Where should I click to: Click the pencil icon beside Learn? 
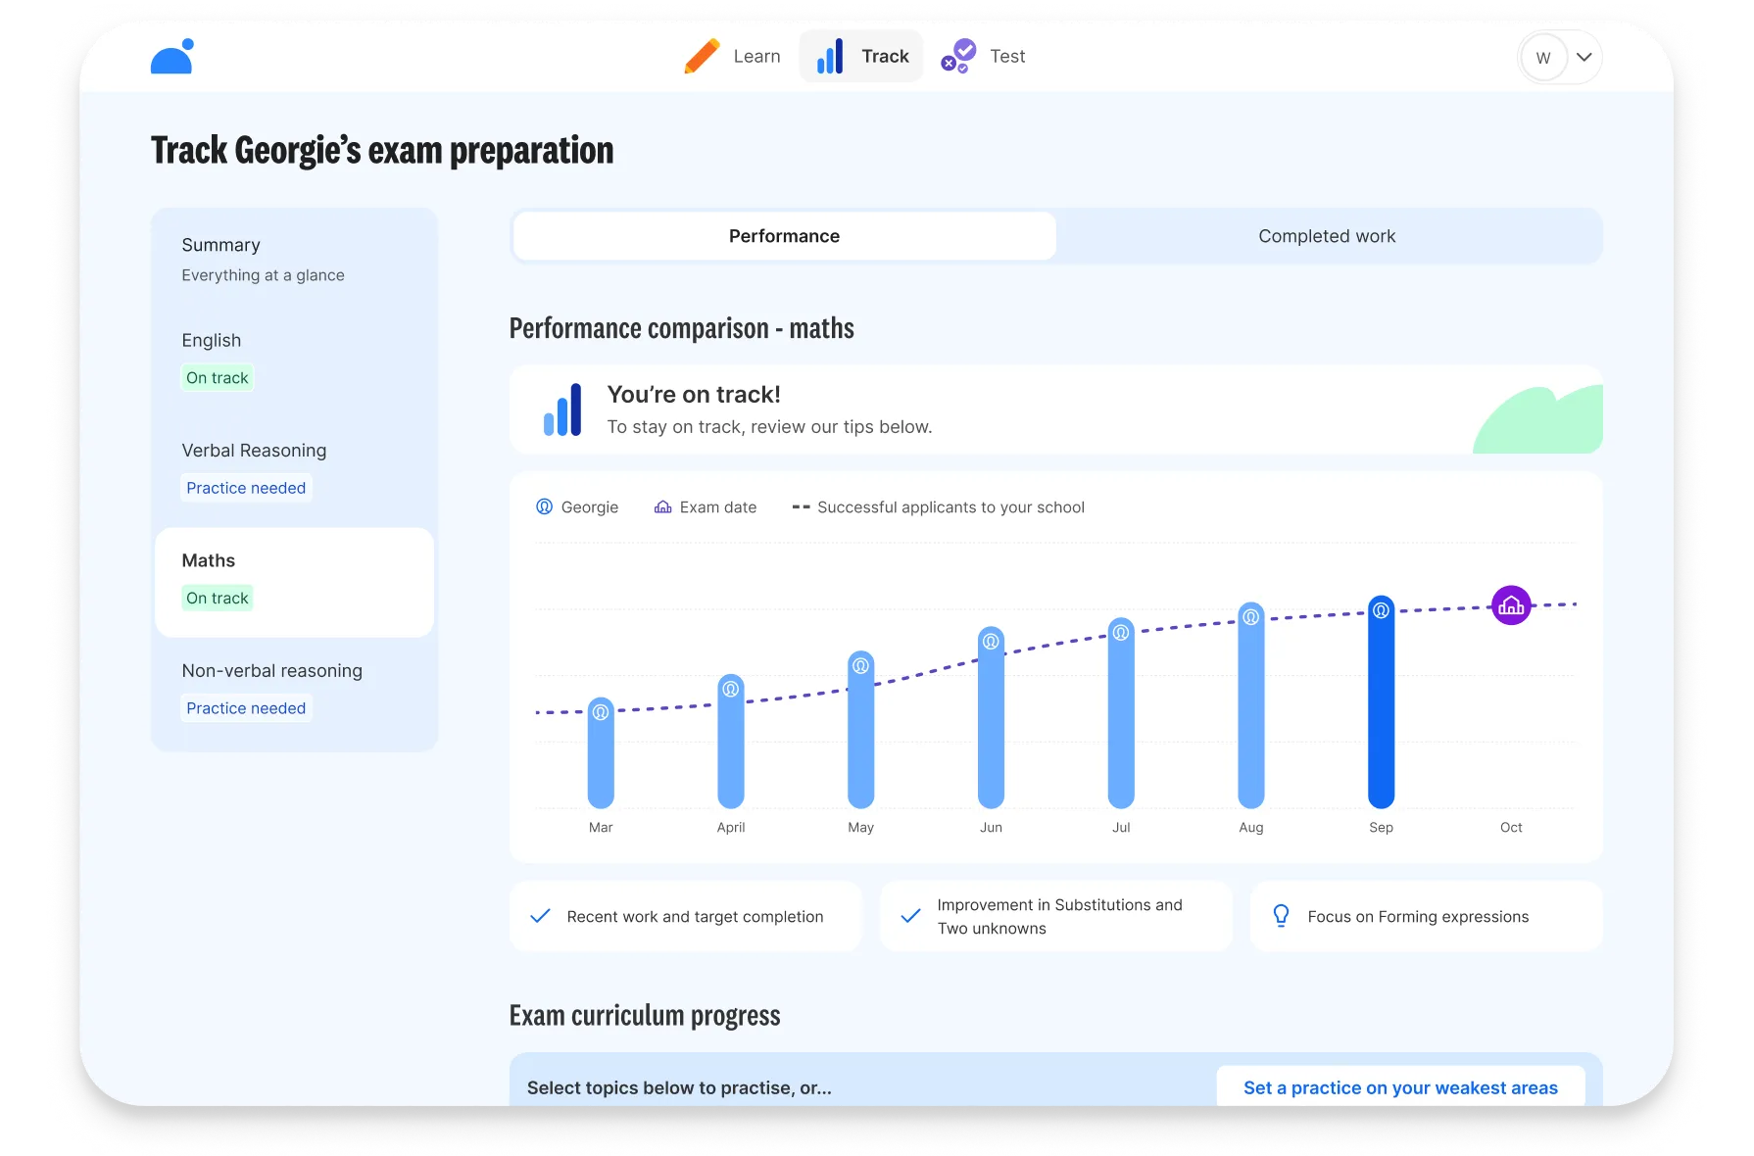[x=702, y=57]
